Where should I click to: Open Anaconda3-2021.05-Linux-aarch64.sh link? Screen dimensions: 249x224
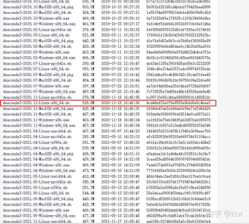click(x=37, y=176)
